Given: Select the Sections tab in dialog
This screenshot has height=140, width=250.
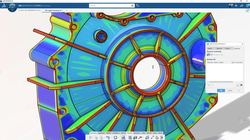Looking at the screenshot, I should tap(237, 48).
